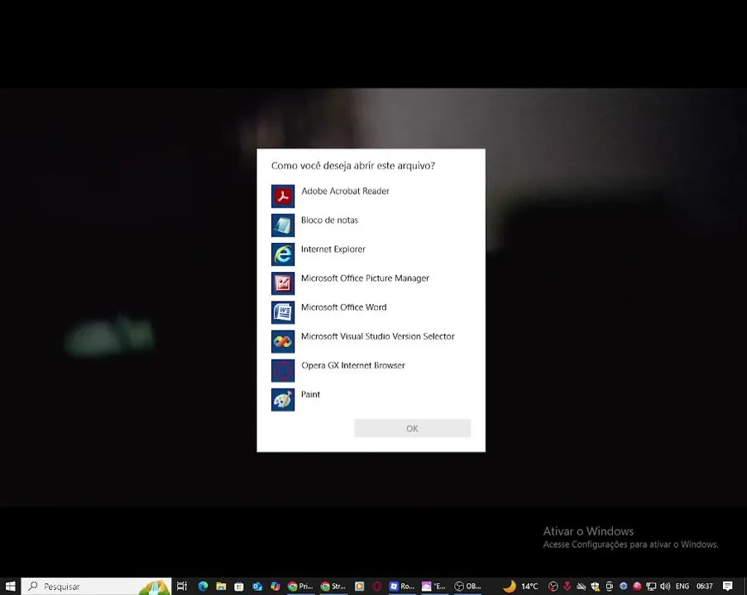
Task: Click 'Microsoft Visual Studio Version Selector' label
Action: [378, 336]
